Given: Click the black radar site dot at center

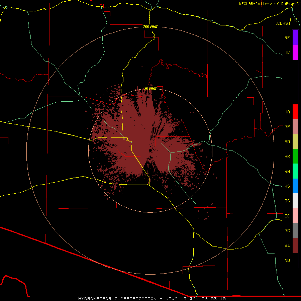Looking at the screenshot, I should [150, 150].
